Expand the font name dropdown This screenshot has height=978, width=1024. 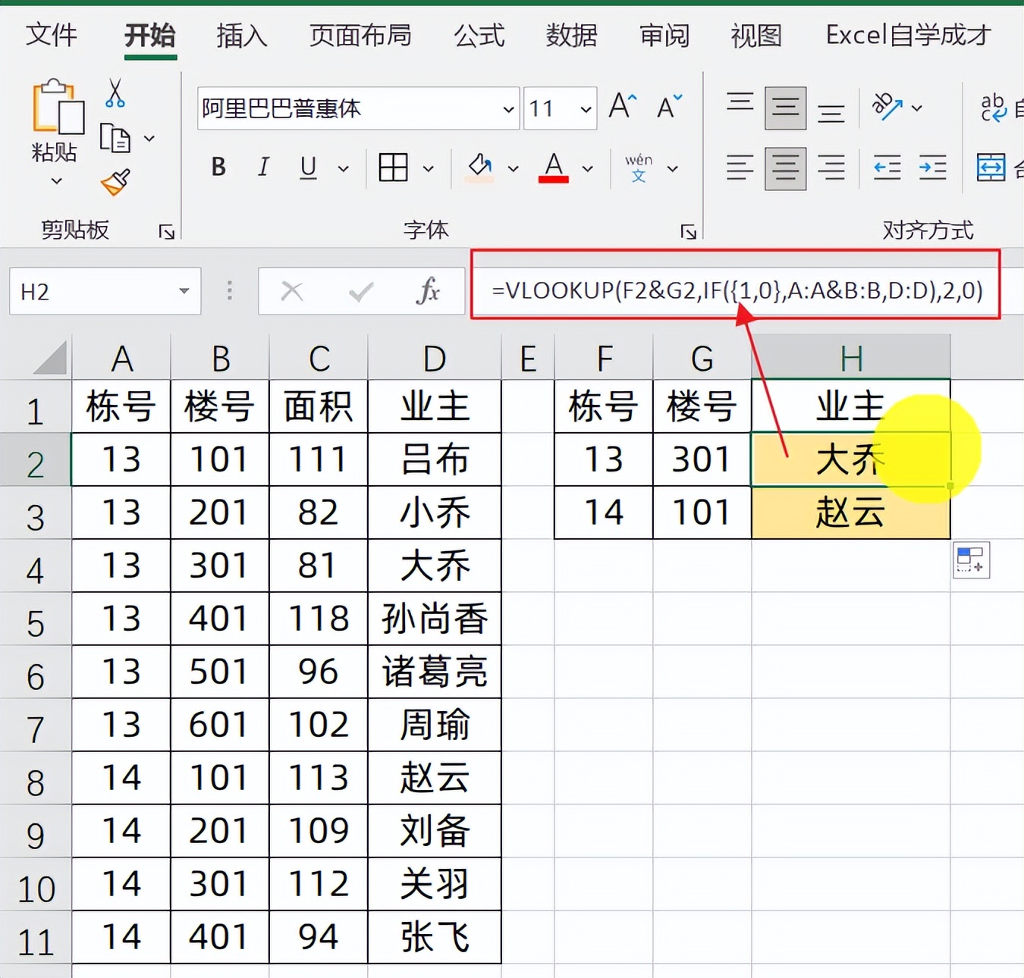point(508,108)
